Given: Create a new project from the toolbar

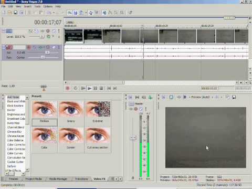Looking at the screenshot, I should [4, 13].
